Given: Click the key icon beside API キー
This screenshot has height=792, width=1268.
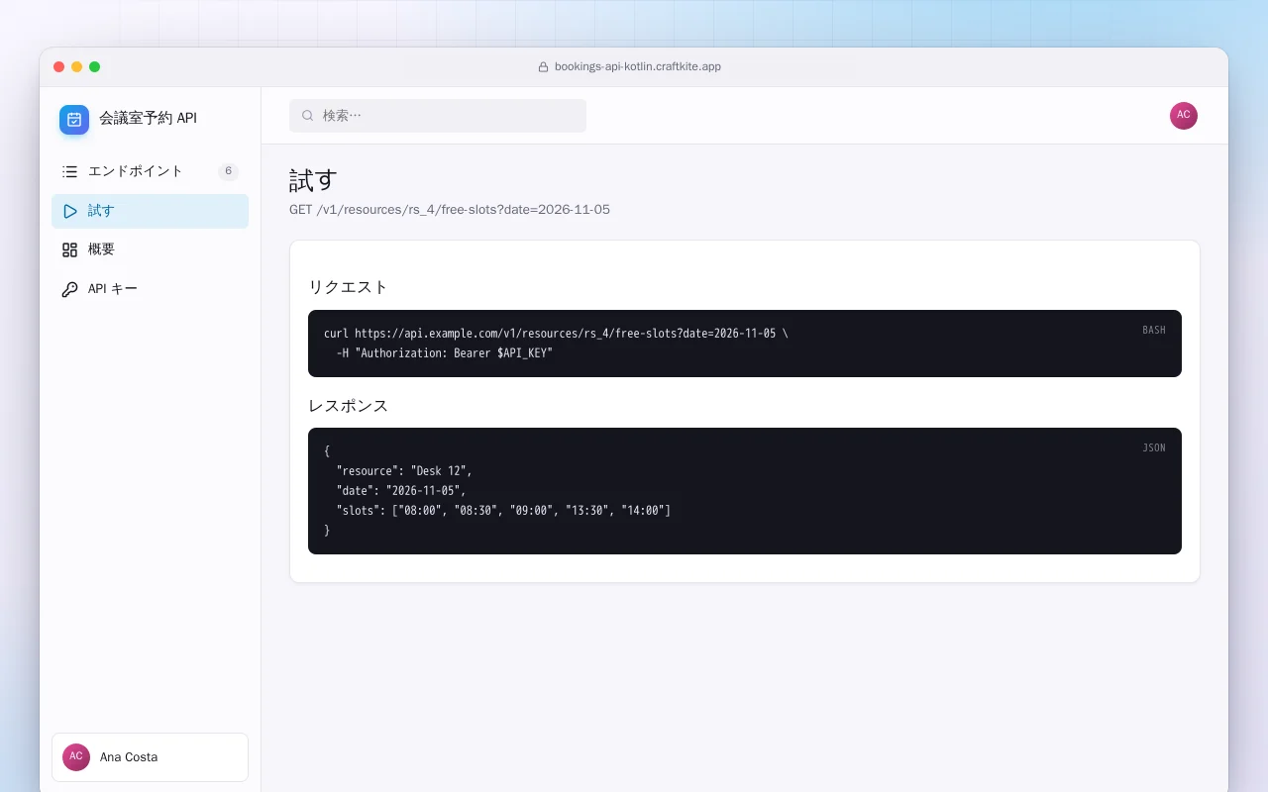Looking at the screenshot, I should pos(69,290).
